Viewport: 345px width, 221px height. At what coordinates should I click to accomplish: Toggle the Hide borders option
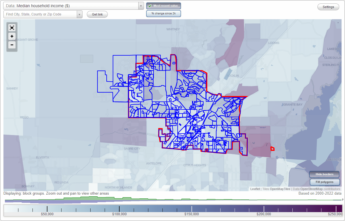click(x=324, y=174)
